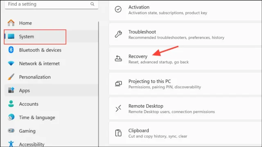This screenshot has width=262, height=147.
Task: Click the Apps icon in sidebar
Action: point(11,90)
